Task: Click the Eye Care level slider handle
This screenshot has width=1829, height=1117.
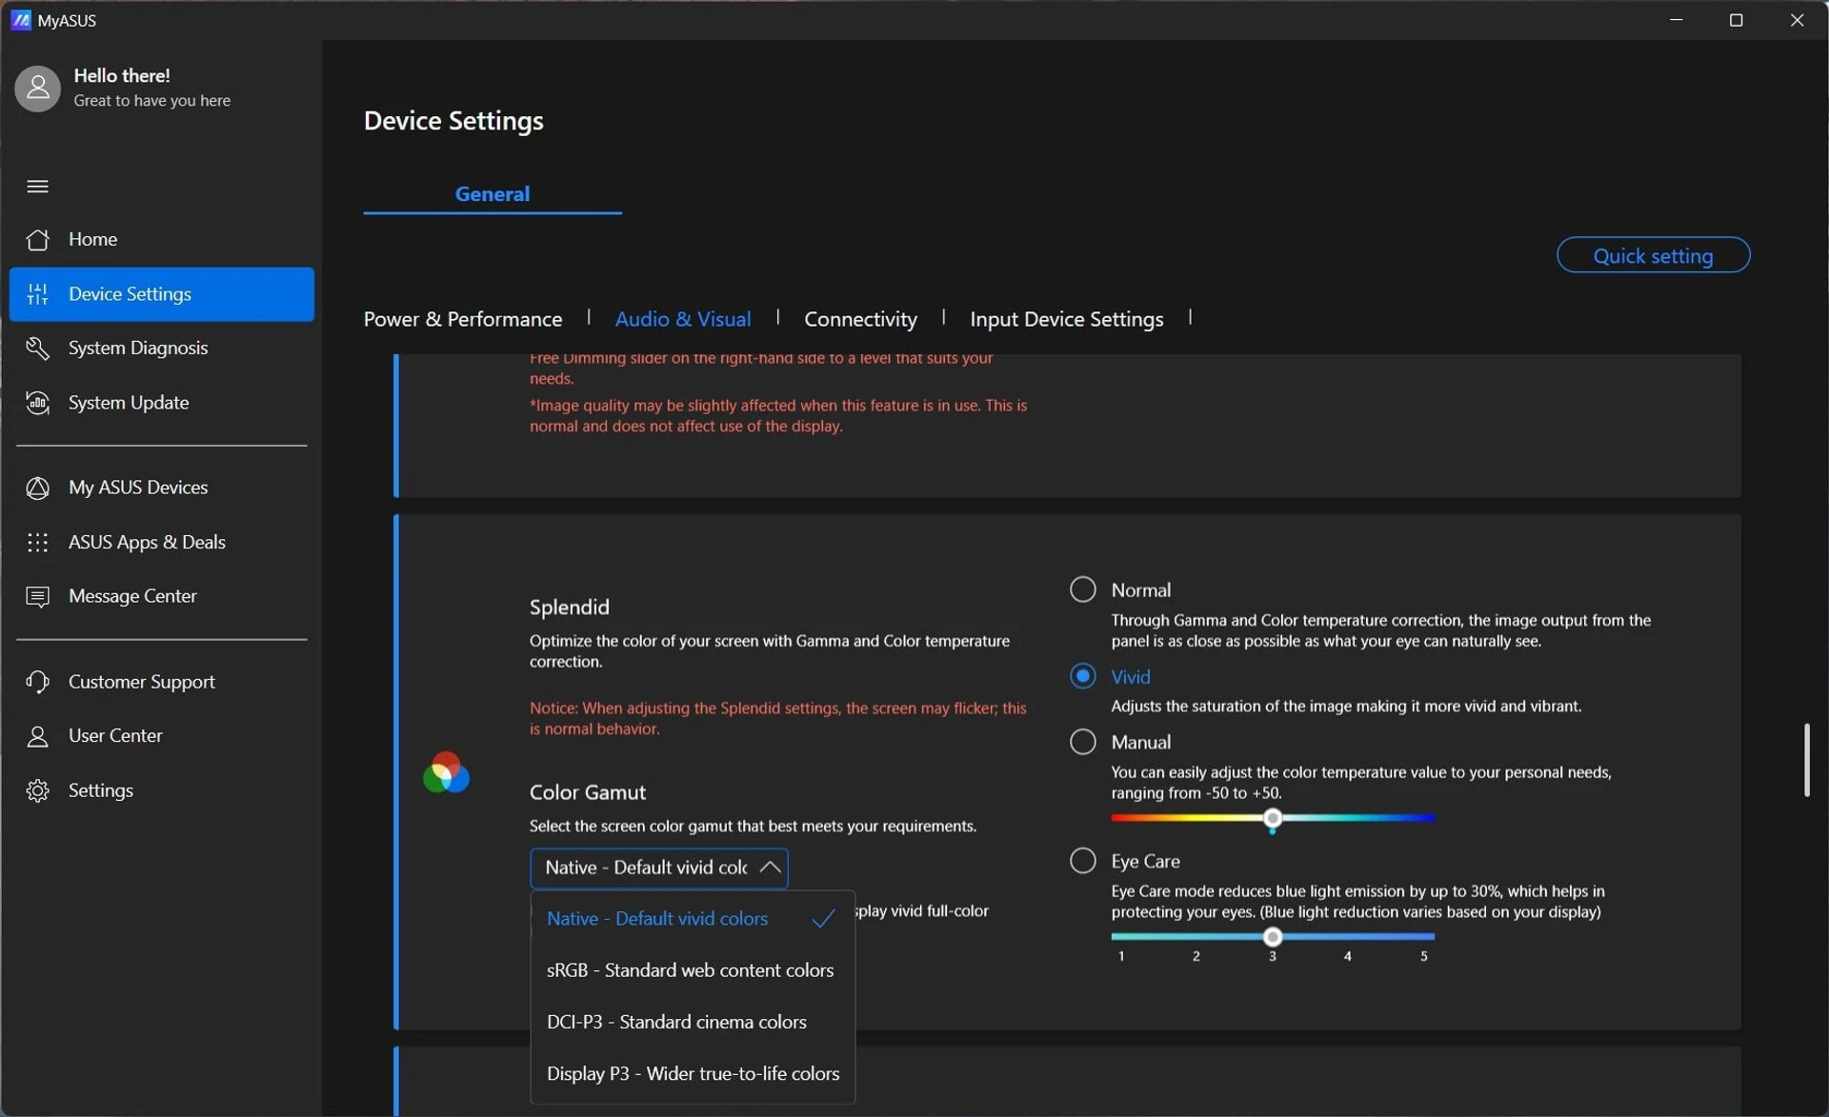Action: 1273,937
